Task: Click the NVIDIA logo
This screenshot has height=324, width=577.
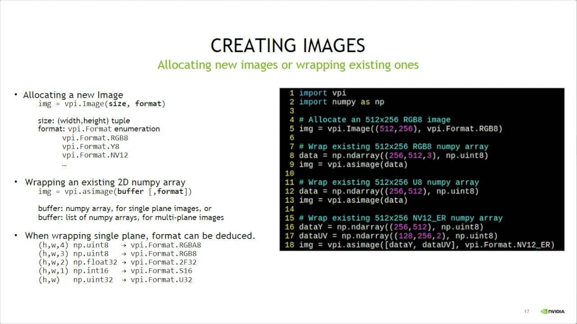Action: pyautogui.click(x=553, y=311)
